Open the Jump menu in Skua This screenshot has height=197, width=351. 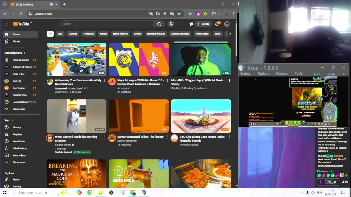tap(331, 74)
